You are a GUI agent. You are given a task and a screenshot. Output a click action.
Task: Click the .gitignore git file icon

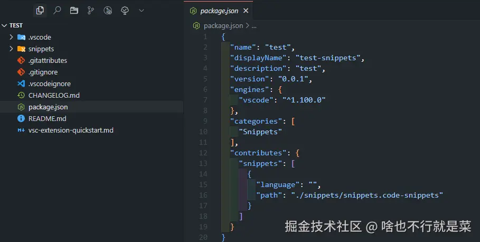click(21, 72)
